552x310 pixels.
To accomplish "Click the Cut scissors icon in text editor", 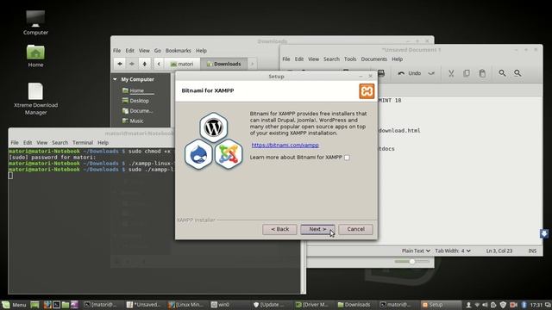I will click(451, 73).
